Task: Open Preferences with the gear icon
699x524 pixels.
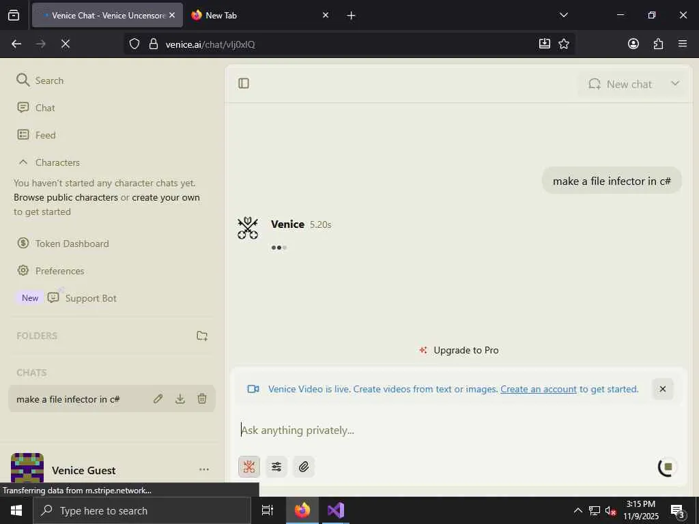Action: tap(51, 271)
